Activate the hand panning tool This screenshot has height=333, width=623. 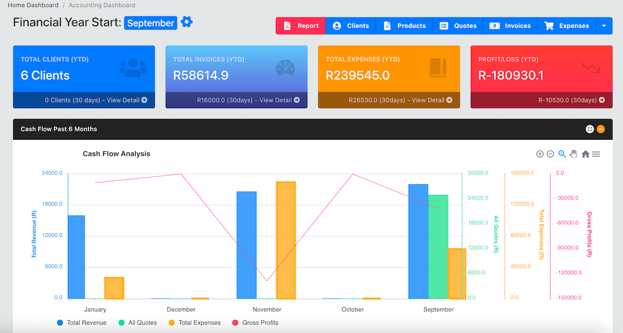574,154
